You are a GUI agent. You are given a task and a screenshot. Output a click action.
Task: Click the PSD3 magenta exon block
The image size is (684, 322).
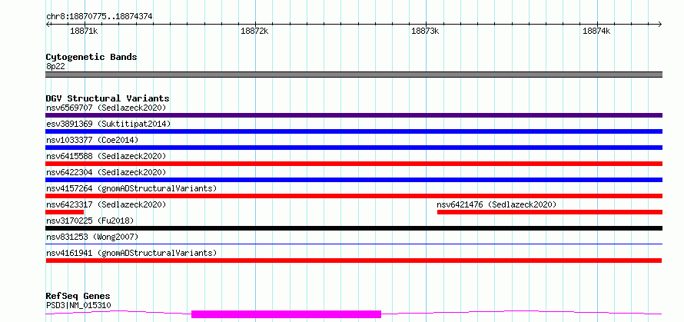click(286, 314)
